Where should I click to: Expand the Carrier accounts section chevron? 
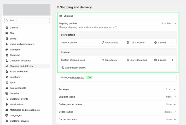pos(175,120)
